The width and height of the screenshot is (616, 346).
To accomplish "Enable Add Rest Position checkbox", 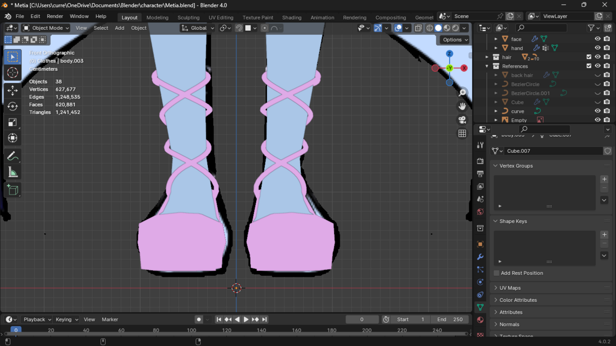I will [x=497, y=273].
